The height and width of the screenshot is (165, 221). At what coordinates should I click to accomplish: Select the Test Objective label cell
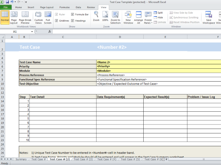pos(58,84)
